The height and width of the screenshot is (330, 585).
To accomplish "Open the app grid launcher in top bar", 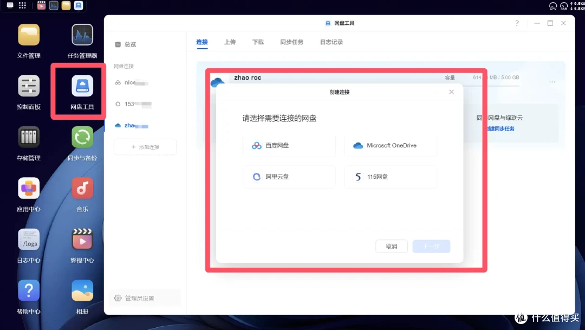I will (22, 5).
